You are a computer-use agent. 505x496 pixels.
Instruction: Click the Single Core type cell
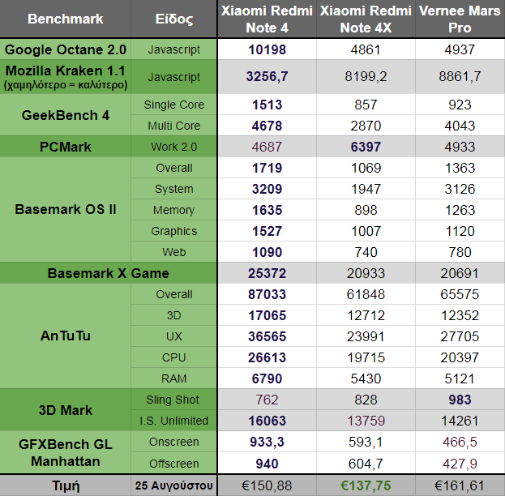(x=174, y=105)
